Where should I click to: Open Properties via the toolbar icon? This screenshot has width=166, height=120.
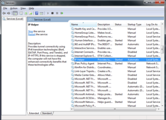(21, 13)
